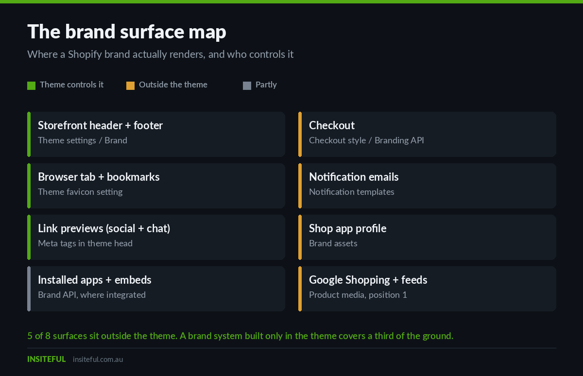Select 'Installed apps + embeds' card title
Screen dimensions: 583x376
click(95, 280)
